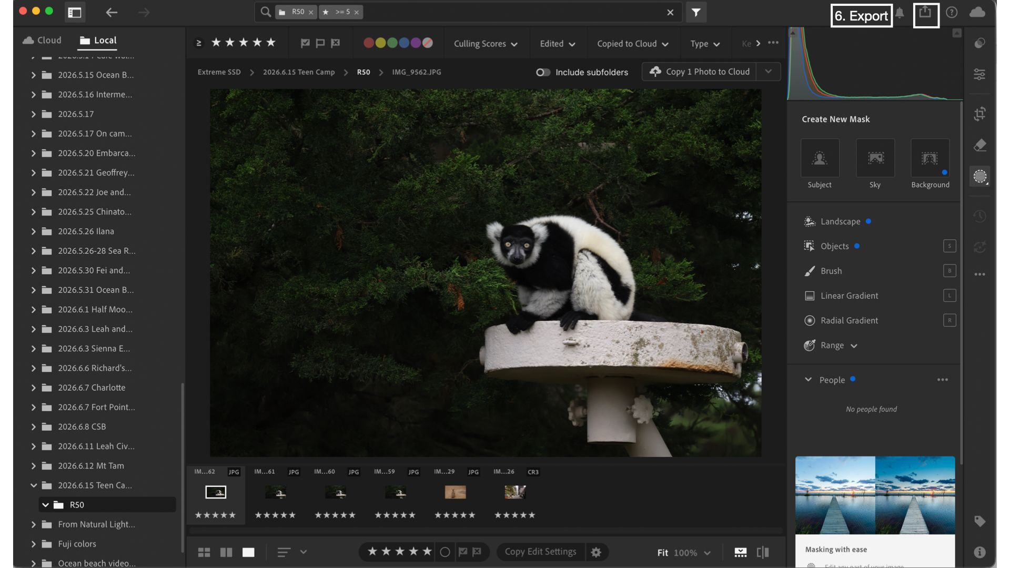Filter by picked flag status
Screen dimensions: 1010x568
(305, 43)
